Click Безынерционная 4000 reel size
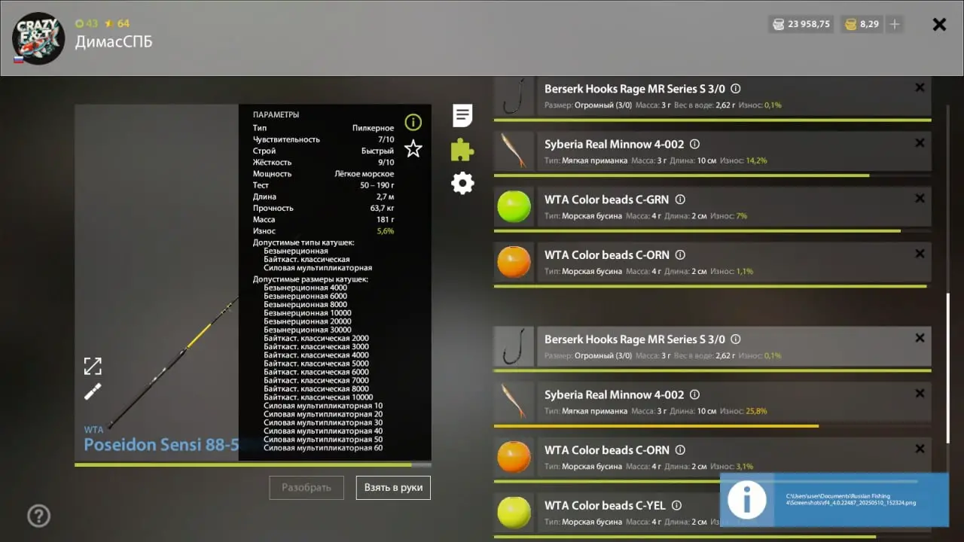The height and width of the screenshot is (542, 964). (306, 288)
